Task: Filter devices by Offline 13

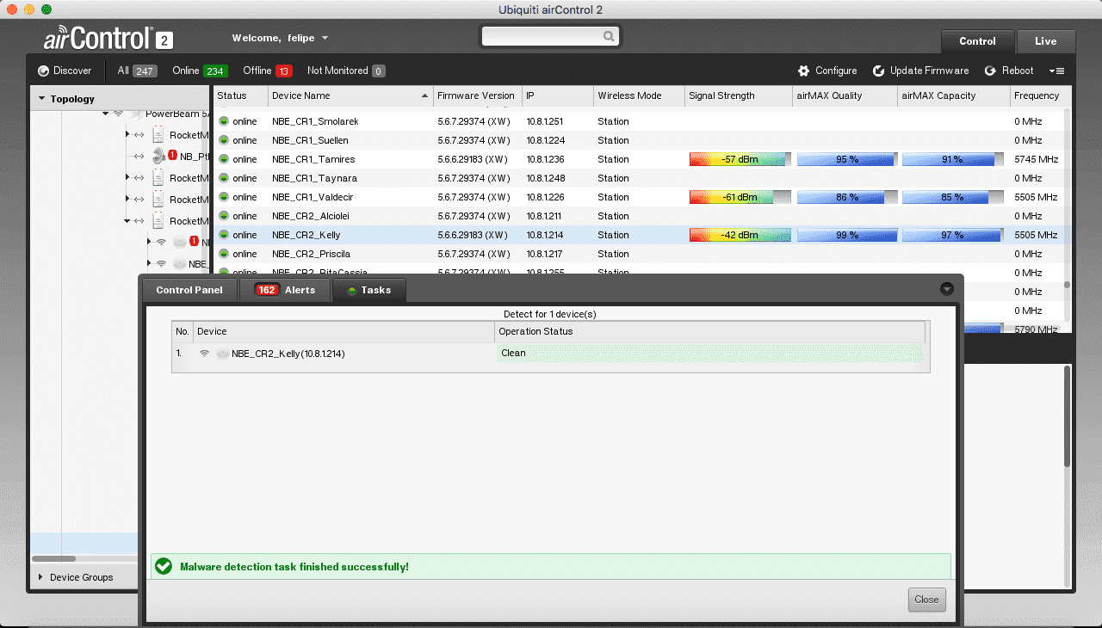Action: [268, 71]
